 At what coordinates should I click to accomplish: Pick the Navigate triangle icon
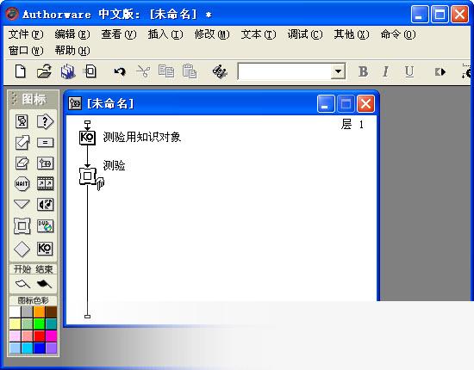coord(22,204)
